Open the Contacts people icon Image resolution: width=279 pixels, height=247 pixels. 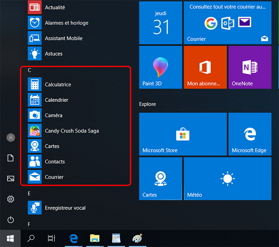pyautogui.click(x=35, y=161)
